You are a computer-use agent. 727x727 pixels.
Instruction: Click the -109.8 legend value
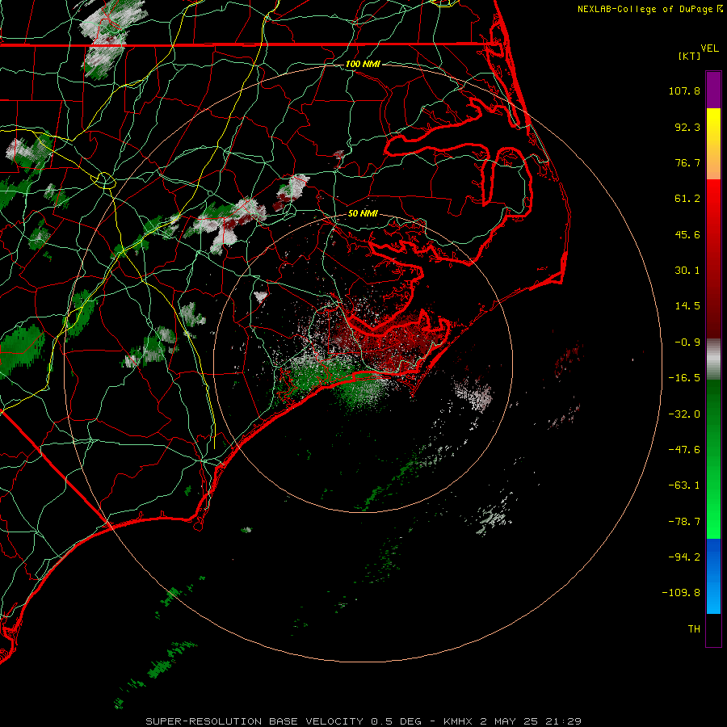point(681,593)
